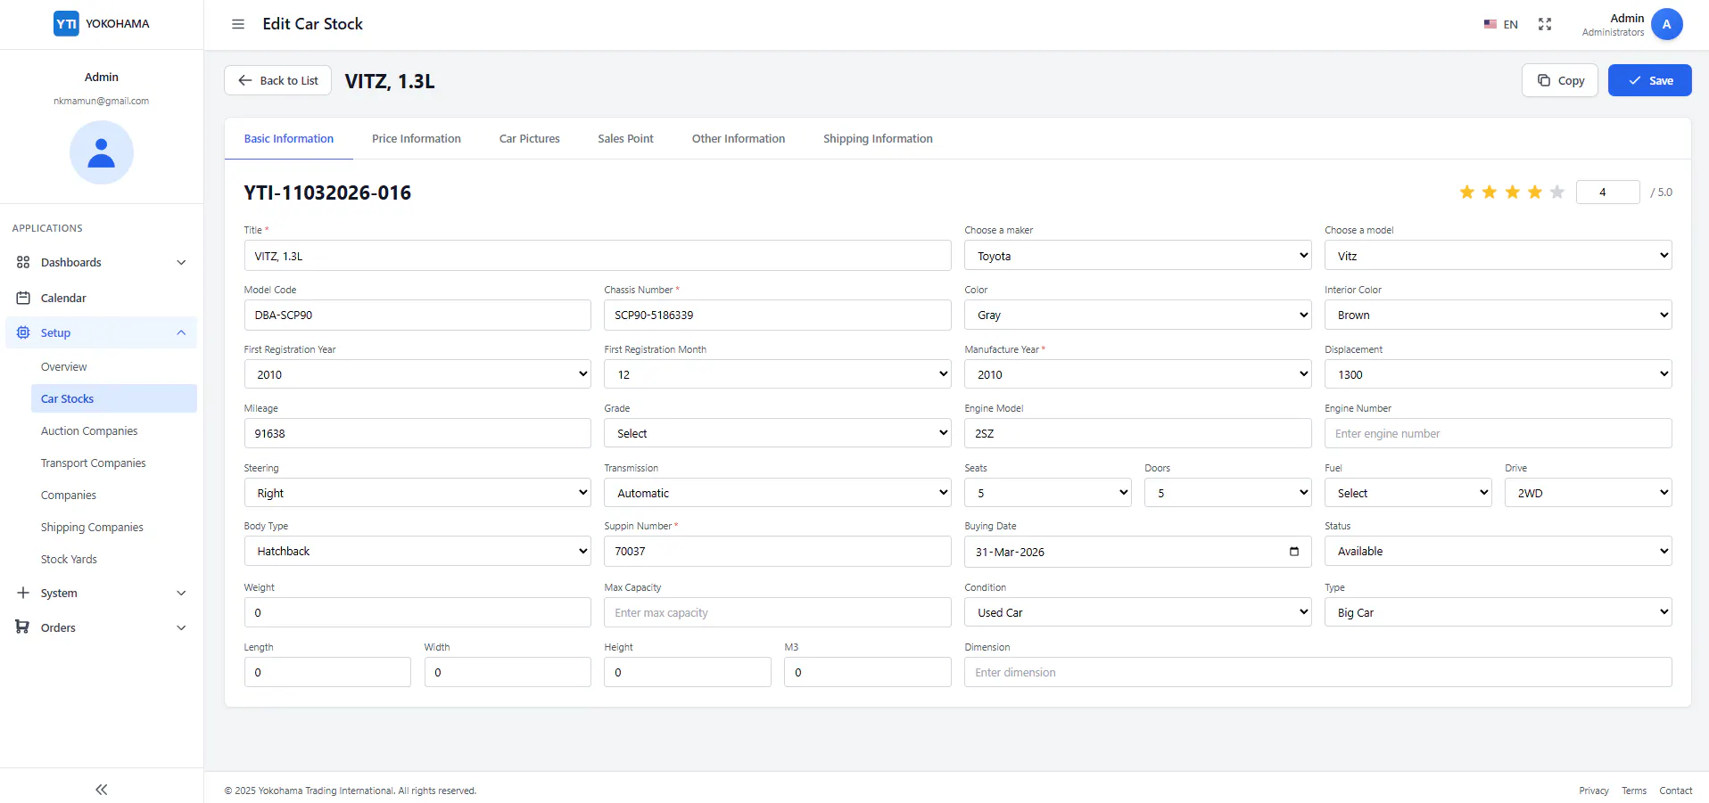Focus the rating value input
1709x803 pixels.
1607,192
